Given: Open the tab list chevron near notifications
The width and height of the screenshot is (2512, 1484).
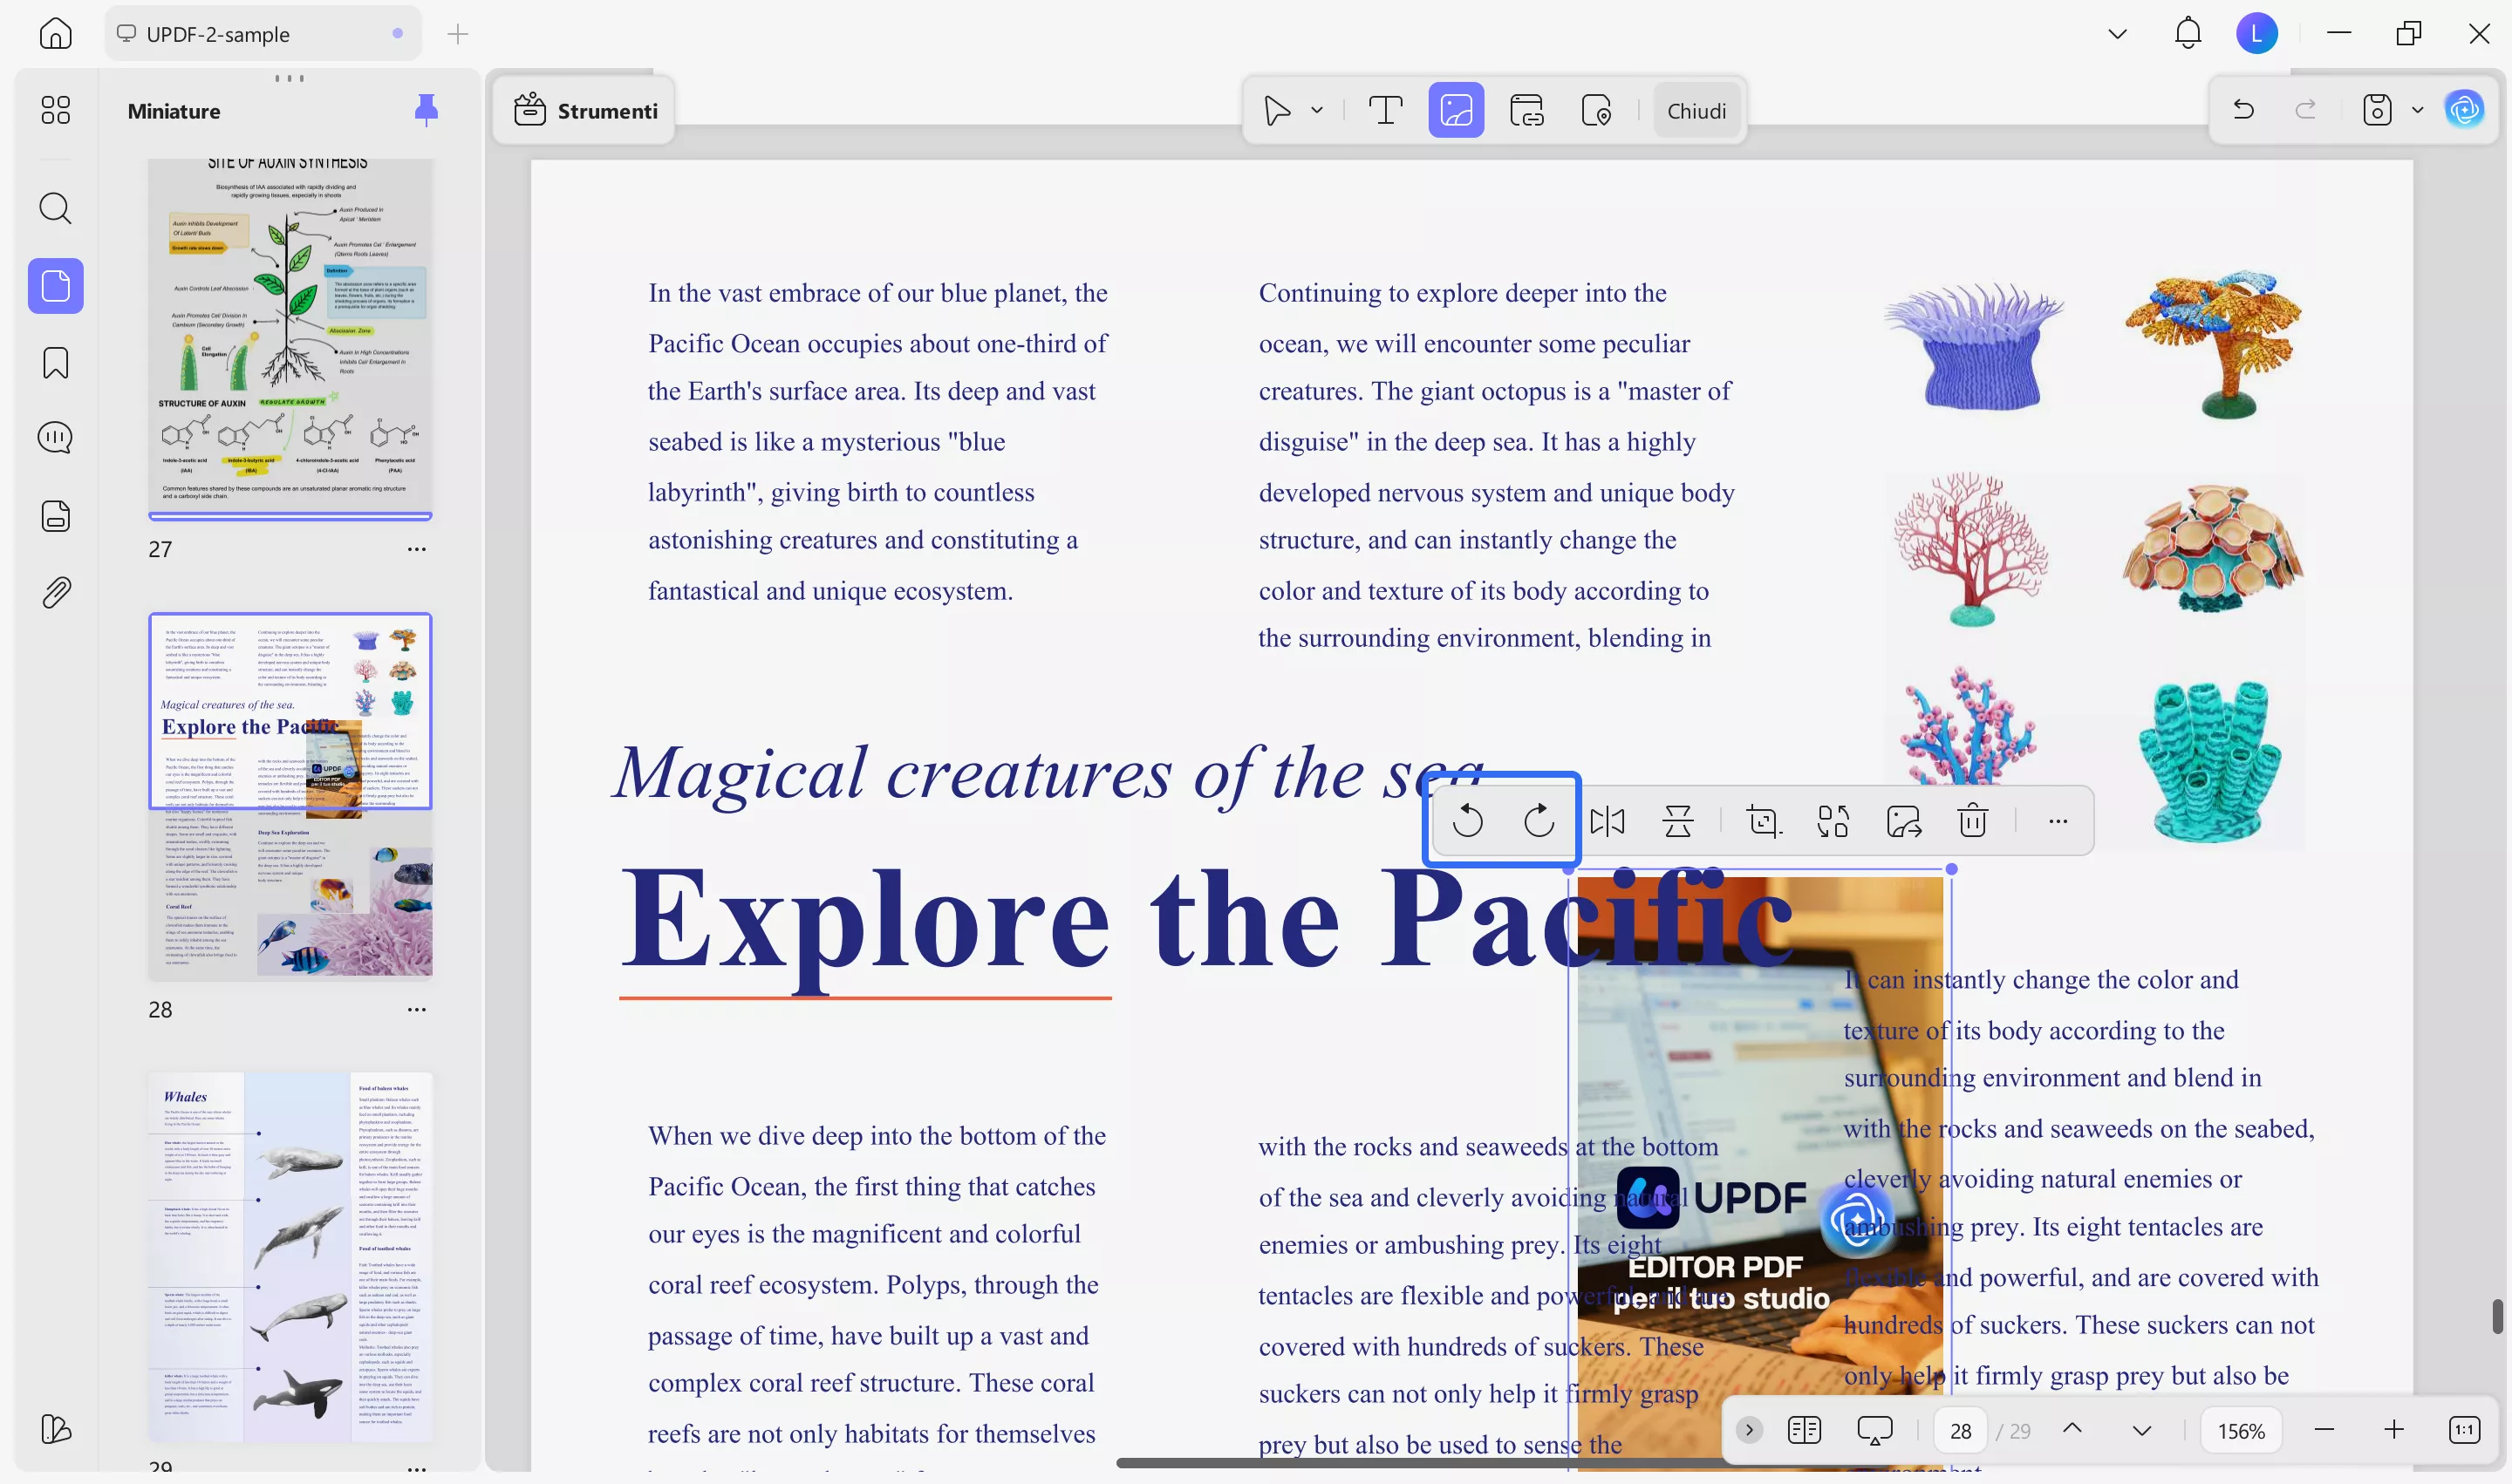Looking at the screenshot, I should coord(2116,33).
